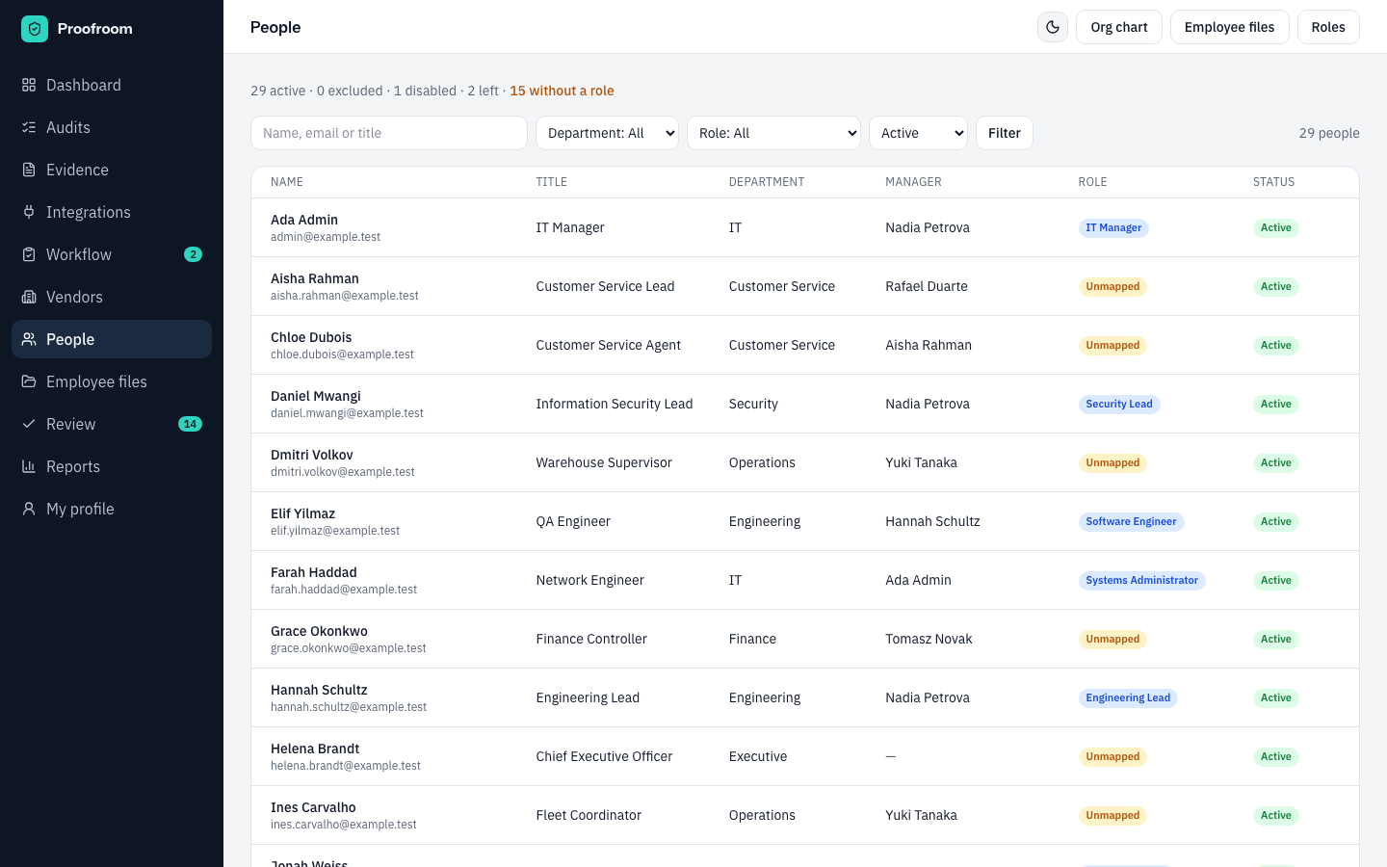
Task: Focus the Name, email or title search field
Action: pos(389,133)
